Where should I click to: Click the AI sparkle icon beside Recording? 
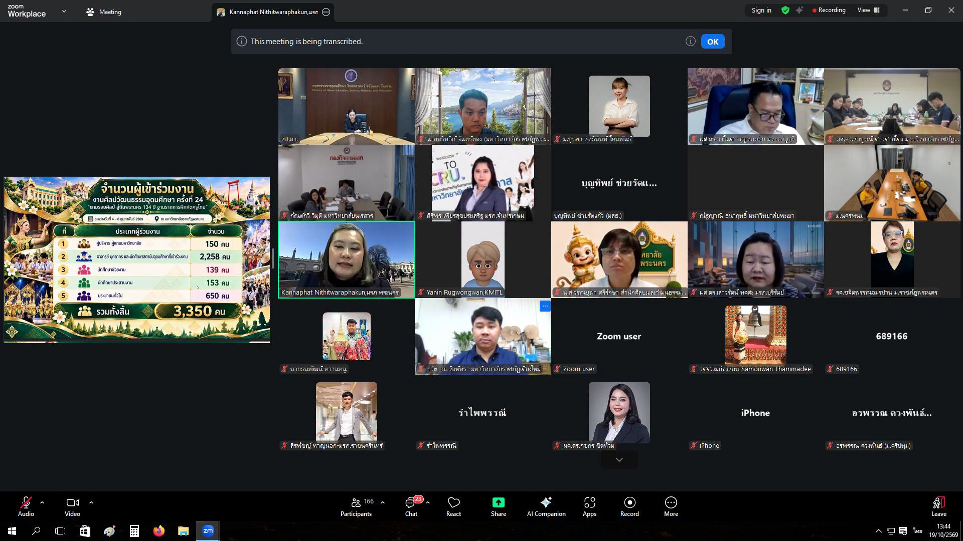(799, 11)
